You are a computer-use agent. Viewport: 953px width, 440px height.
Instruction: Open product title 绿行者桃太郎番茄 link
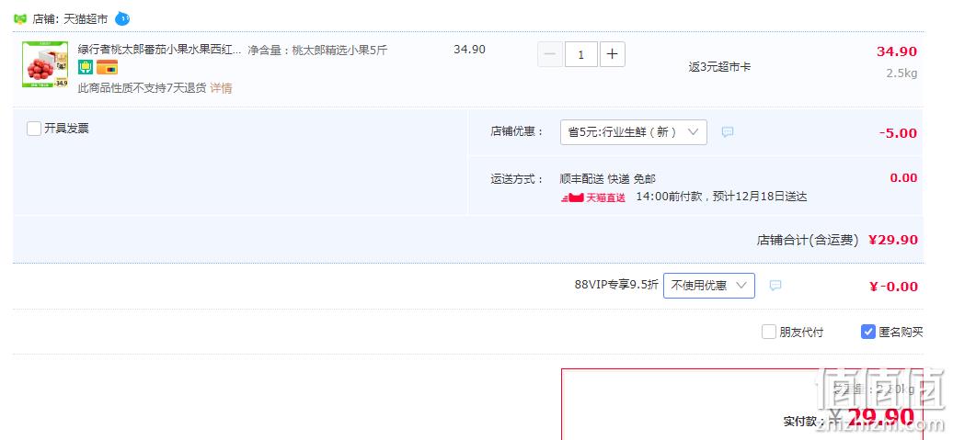pyautogui.click(x=159, y=50)
